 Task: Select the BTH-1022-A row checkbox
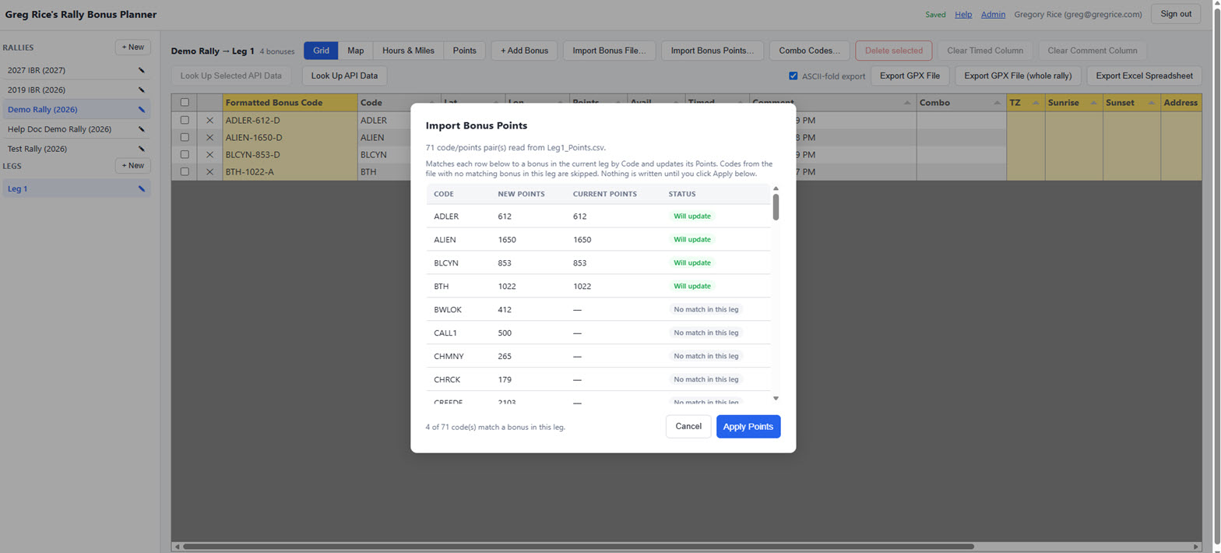(185, 172)
